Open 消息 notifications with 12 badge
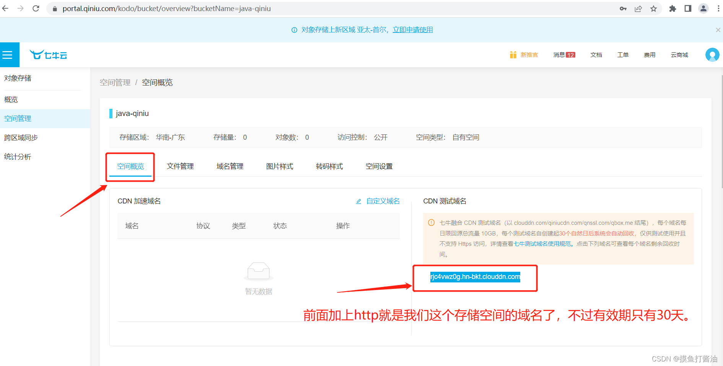This screenshot has width=723, height=366. [x=564, y=55]
